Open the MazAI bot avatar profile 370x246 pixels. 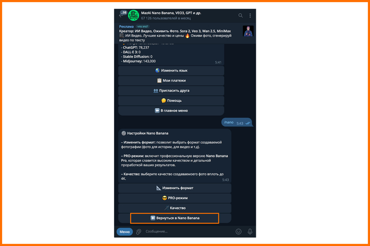tap(133, 15)
